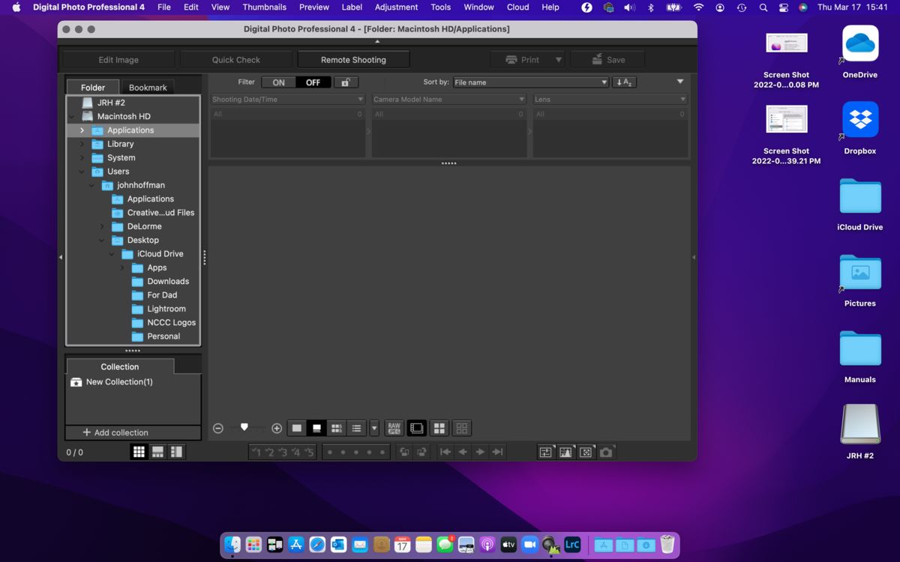Open the Lens filter dropdown
The height and width of the screenshot is (562, 900).
click(610, 99)
